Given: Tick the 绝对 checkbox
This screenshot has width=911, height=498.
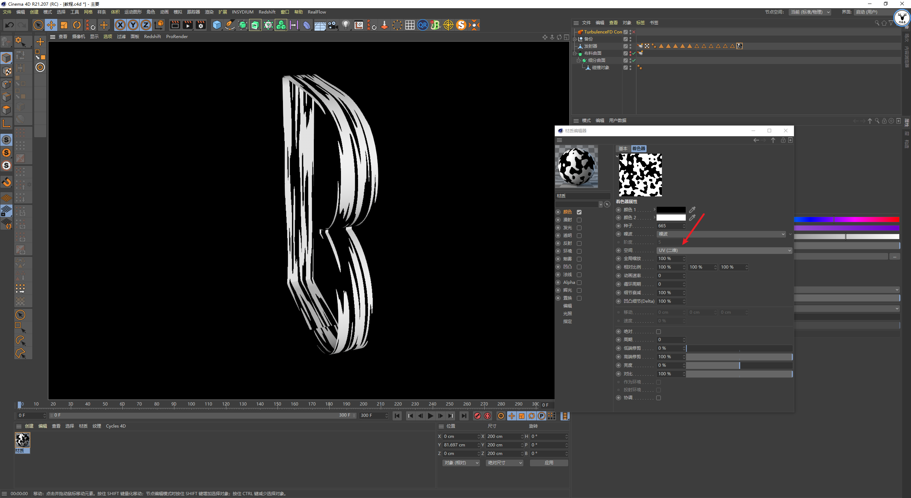Looking at the screenshot, I should tap(658, 332).
